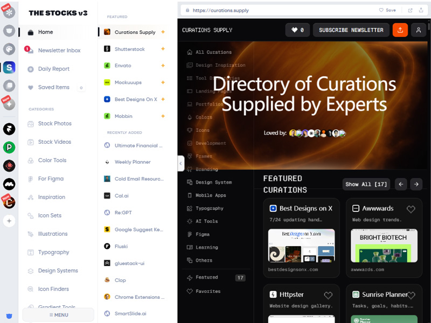Toggle favorite heart on Sunrise Planner card
Screen dimensions: 431x323
pyautogui.click(x=411, y=295)
